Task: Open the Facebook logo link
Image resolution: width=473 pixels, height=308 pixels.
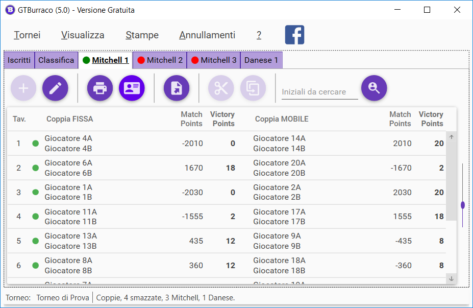Action: point(295,35)
